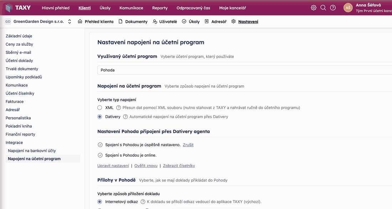Switch to client Adresář tab
Image resolution: width=392 pixels, height=209 pixels.
click(219, 21)
